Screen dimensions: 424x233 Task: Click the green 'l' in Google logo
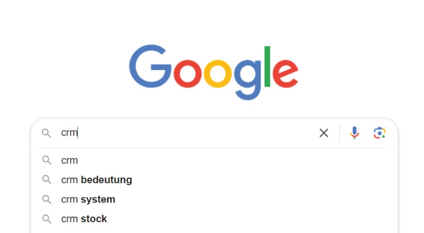[267, 67]
